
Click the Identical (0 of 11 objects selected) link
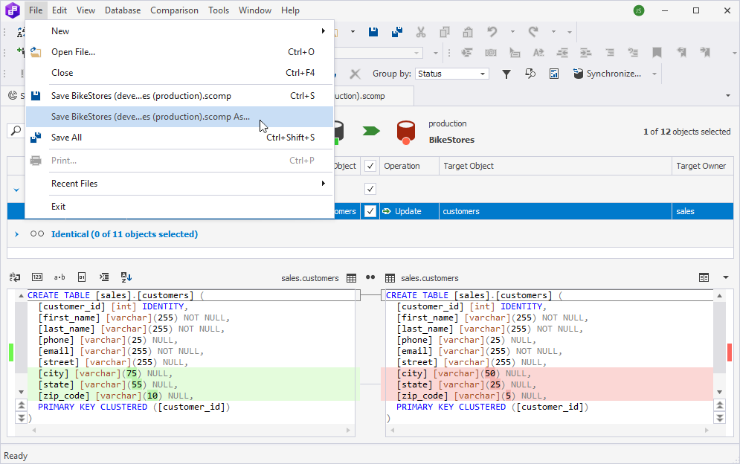click(124, 234)
